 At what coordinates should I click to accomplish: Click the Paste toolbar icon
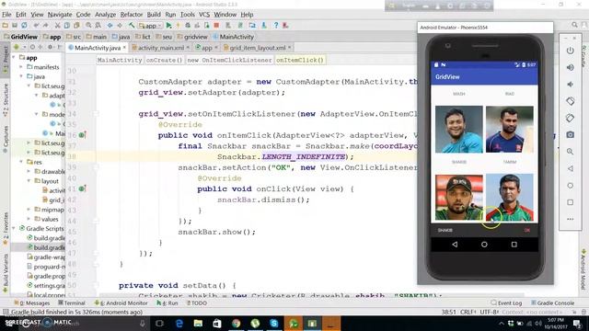(x=76, y=26)
